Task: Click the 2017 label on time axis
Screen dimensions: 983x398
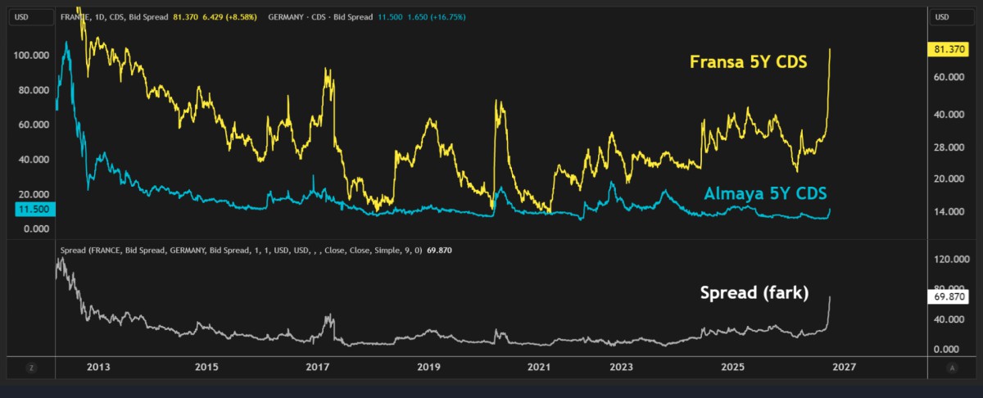Action: coord(316,369)
